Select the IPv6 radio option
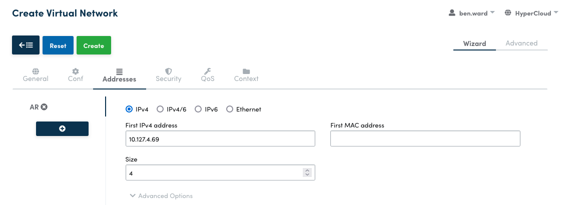Image resolution: width=567 pixels, height=205 pixels. (x=198, y=109)
